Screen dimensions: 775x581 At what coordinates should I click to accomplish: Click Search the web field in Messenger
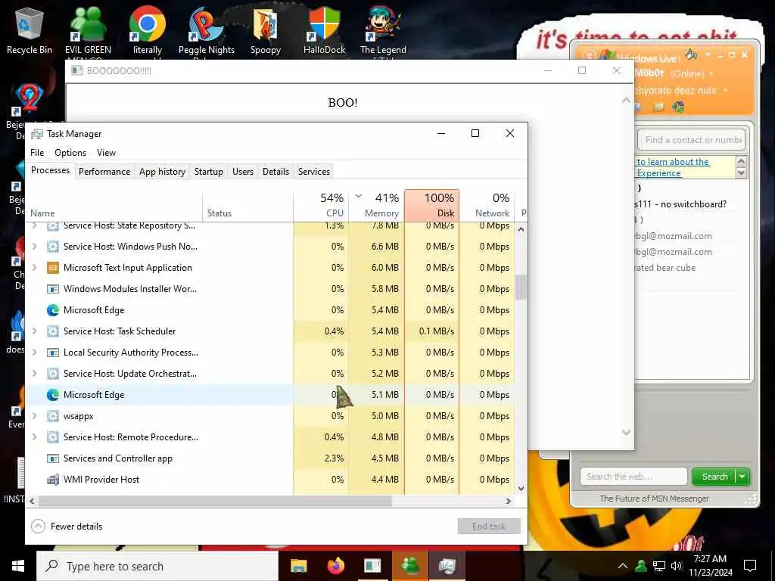point(633,477)
